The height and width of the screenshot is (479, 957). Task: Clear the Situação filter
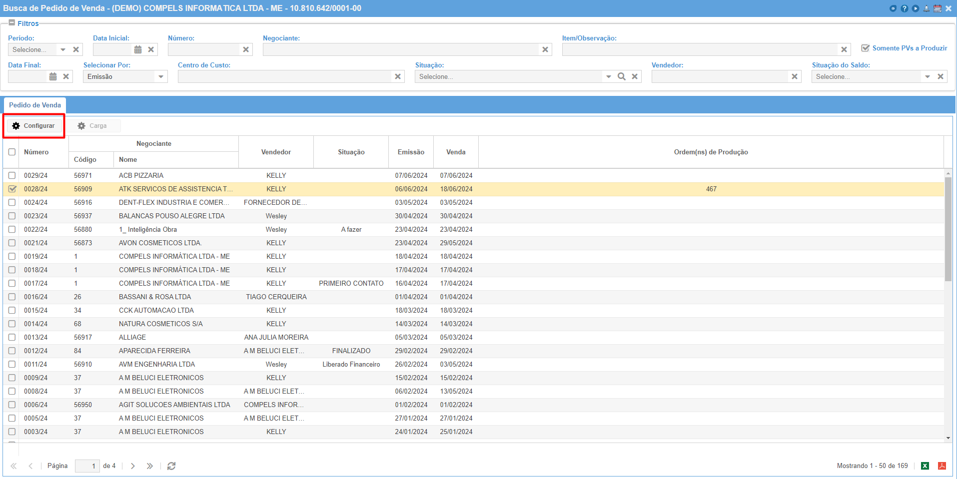[635, 76]
